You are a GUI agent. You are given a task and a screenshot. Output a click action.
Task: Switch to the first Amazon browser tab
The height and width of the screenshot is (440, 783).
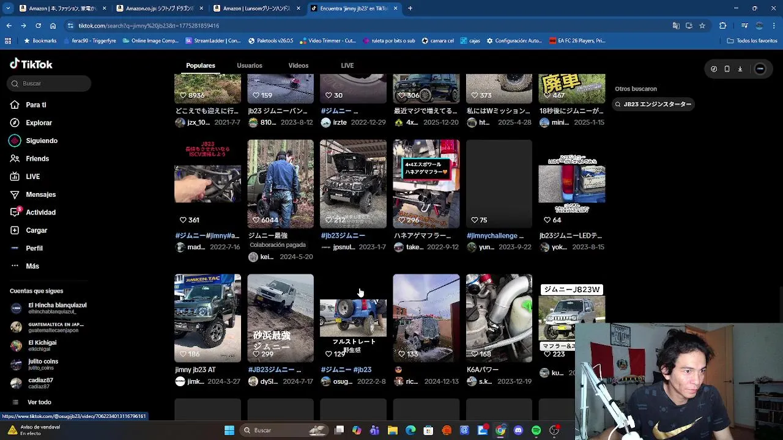click(x=62, y=9)
